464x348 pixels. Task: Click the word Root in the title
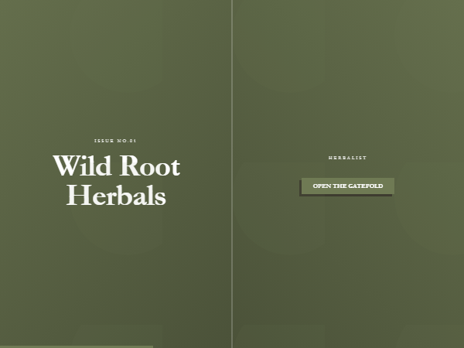click(150, 165)
